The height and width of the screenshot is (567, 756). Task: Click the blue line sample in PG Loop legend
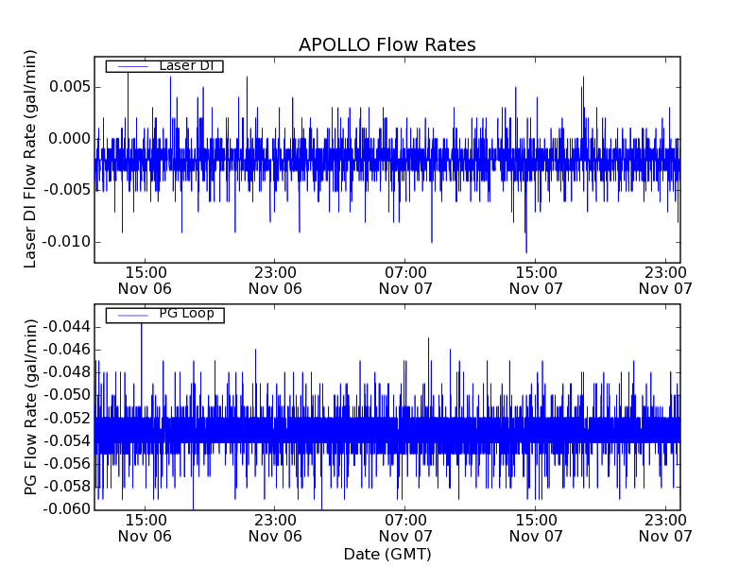click(130, 314)
